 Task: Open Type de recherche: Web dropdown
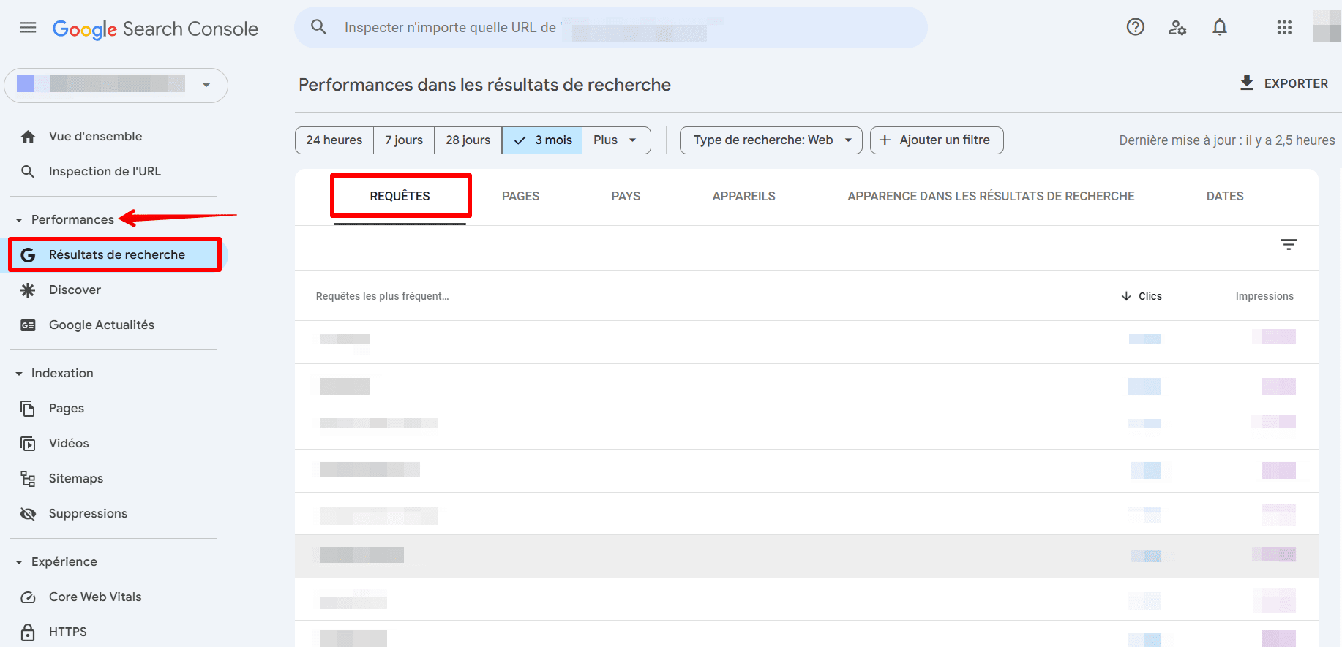click(771, 140)
